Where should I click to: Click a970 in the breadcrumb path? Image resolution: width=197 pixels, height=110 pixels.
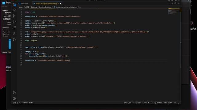(27, 7)
